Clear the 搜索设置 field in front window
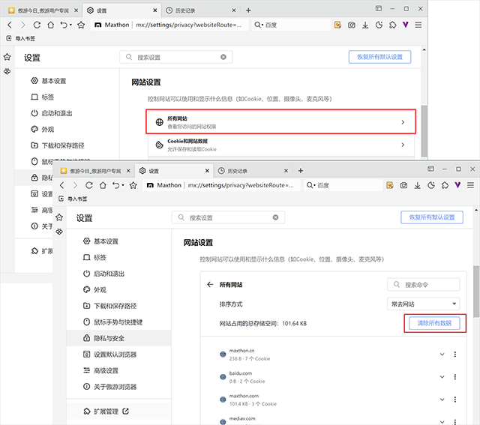The image size is (480, 425). click(275, 217)
